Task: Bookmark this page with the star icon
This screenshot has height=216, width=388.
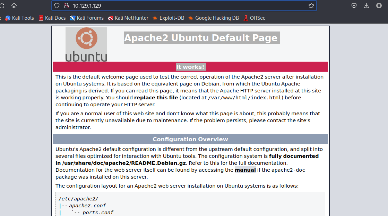Action: 311,6
